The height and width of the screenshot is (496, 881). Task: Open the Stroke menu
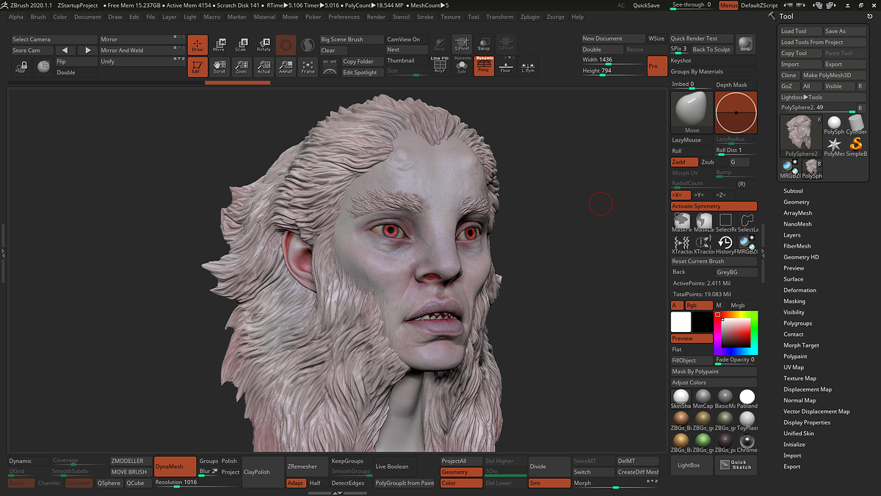[x=425, y=16]
